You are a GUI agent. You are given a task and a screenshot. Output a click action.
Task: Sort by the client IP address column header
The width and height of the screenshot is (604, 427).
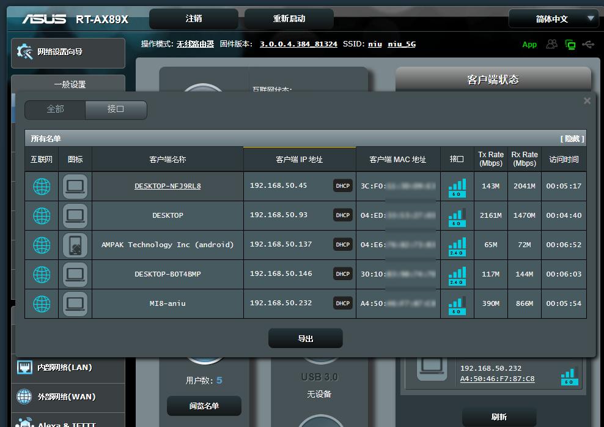(299, 160)
